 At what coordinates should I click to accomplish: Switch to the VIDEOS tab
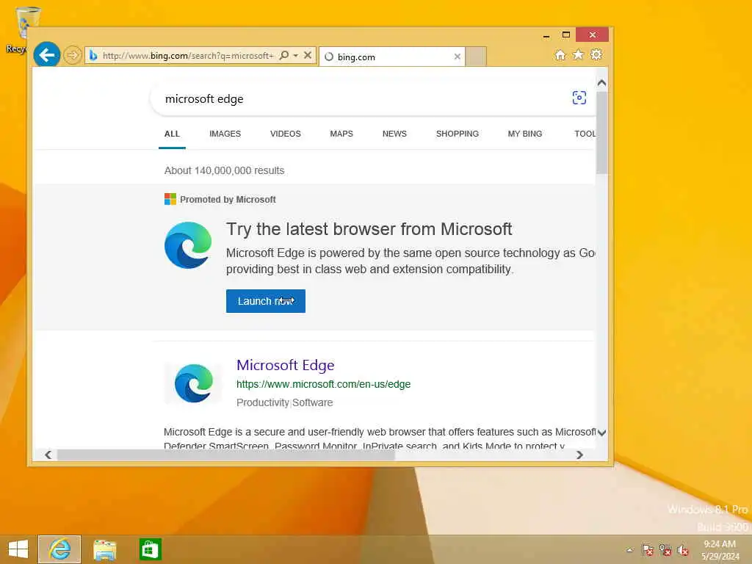click(286, 134)
